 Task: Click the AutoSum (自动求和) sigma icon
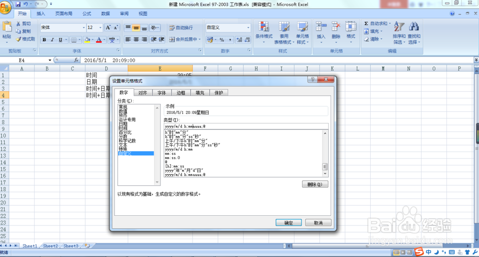[366, 23]
